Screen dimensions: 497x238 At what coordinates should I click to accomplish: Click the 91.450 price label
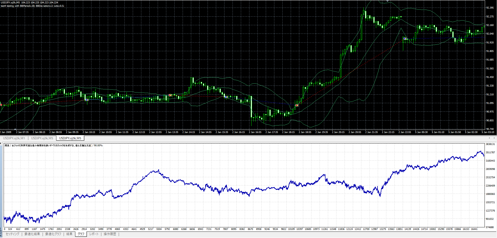click(x=490, y=77)
